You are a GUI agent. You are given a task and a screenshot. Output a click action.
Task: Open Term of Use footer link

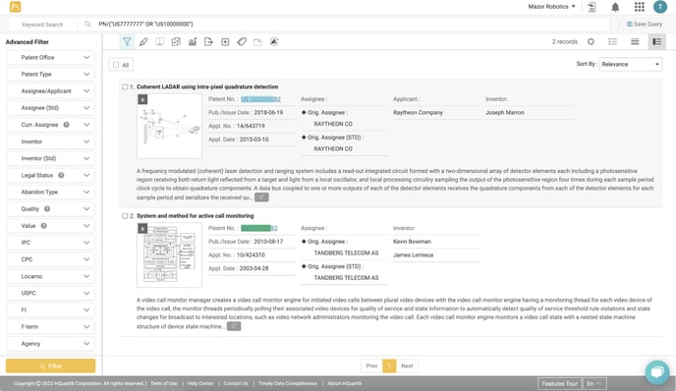click(164, 383)
